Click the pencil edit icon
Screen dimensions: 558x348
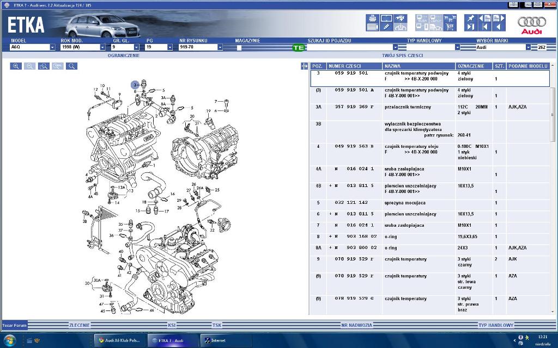(386, 27)
